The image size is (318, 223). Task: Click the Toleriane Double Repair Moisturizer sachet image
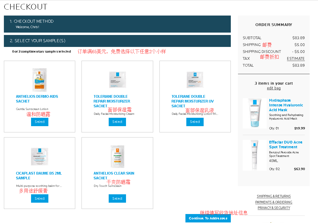click(117, 80)
